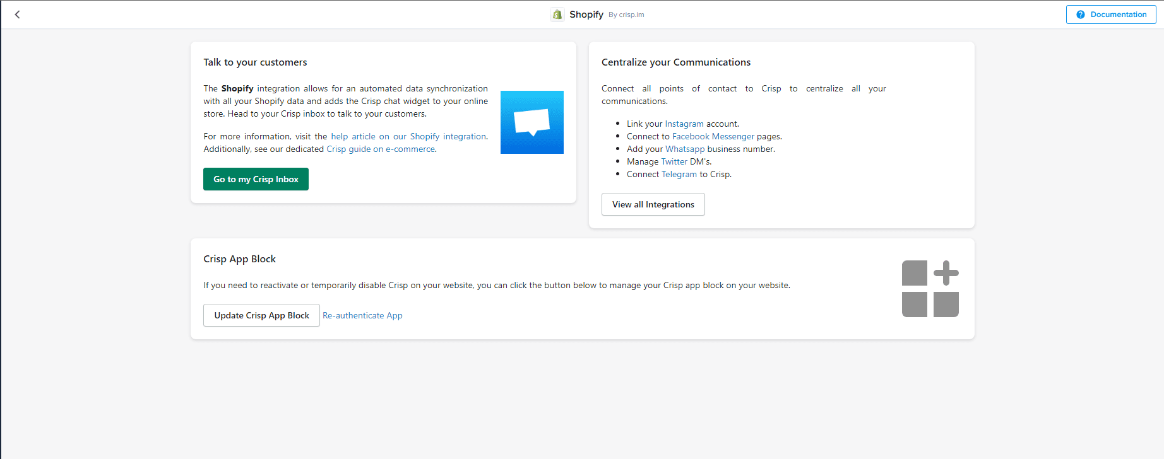
Task: Click the question mark icon in Documentation
Action: [x=1081, y=15]
